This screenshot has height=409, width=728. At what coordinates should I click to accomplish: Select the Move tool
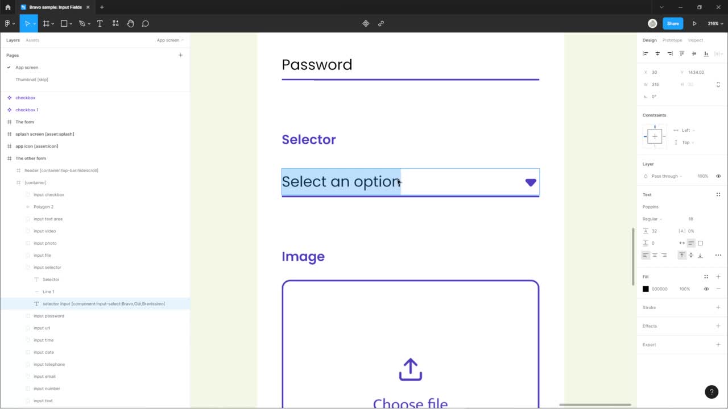28,23
